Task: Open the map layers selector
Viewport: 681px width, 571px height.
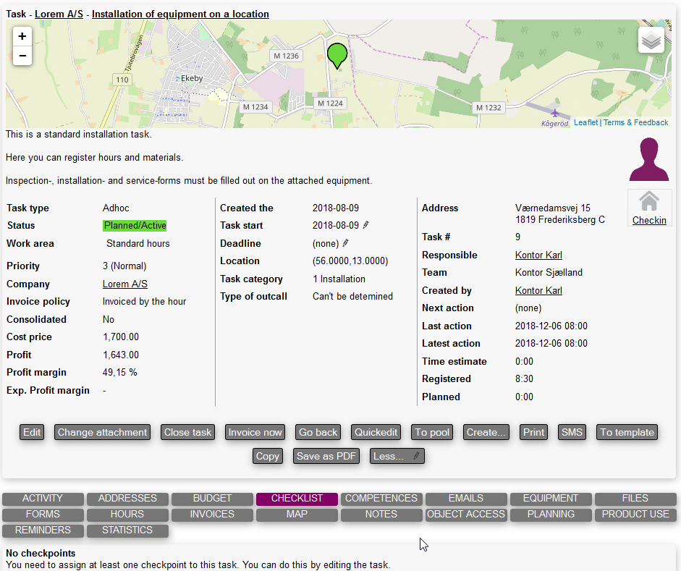Action: click(651, 41)
